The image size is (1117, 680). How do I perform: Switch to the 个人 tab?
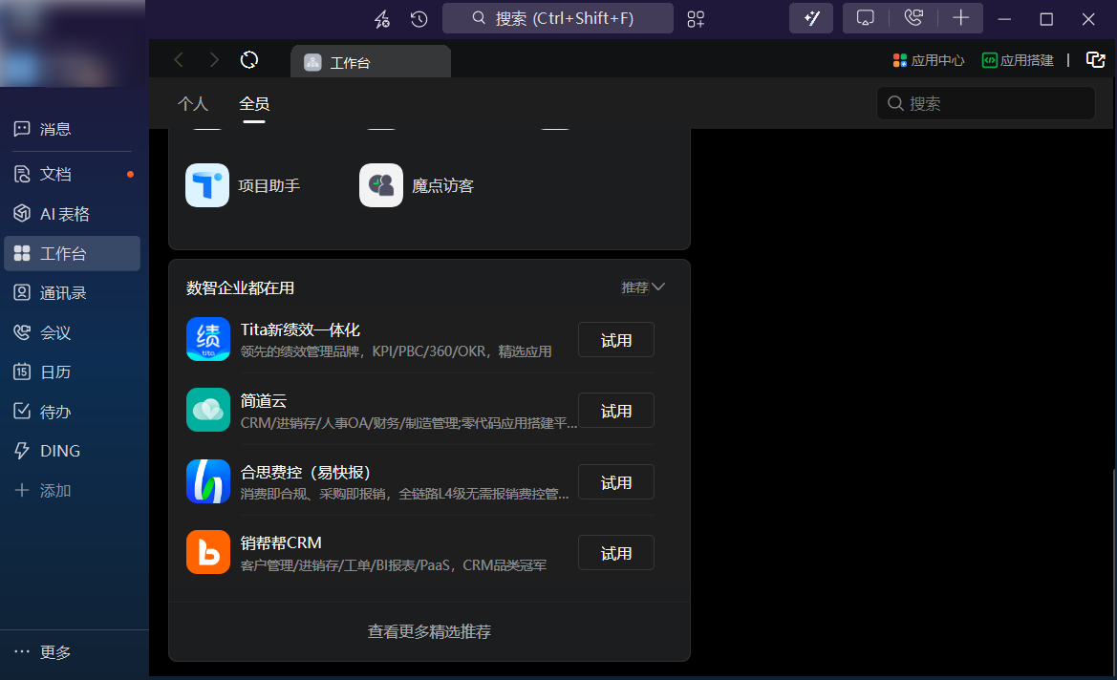click(193, 104)
